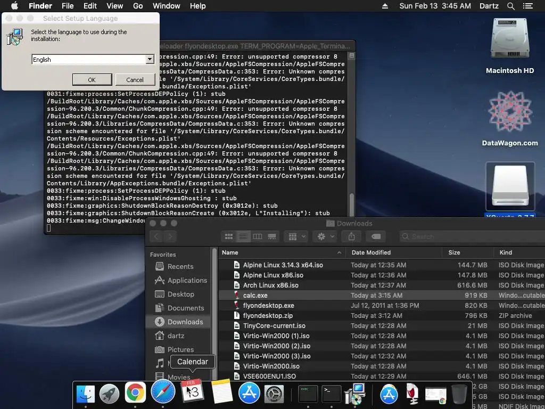
Task: Click the Downloads window search field
Action: coord(472,237)
